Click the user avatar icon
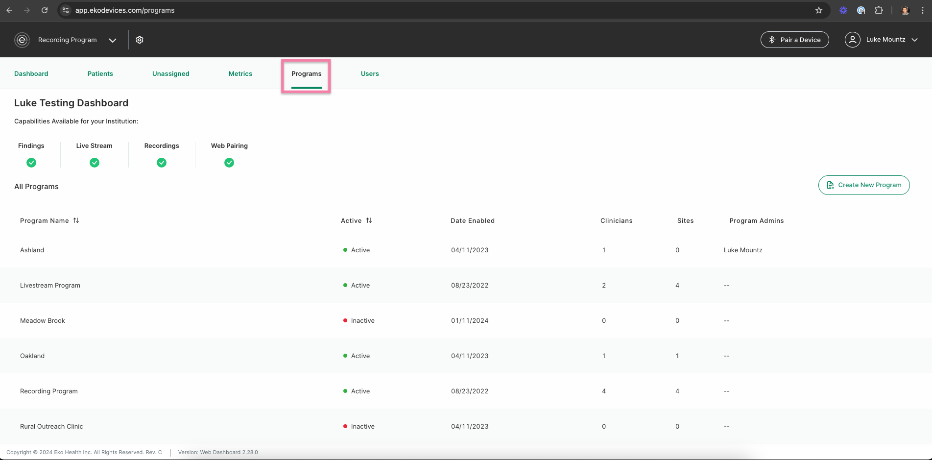 853,40
